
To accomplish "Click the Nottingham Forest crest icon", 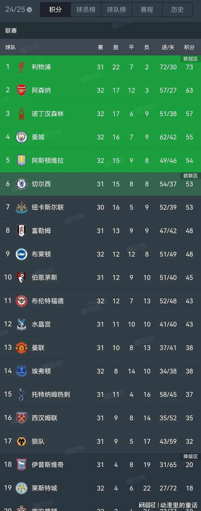I will 21,114.
